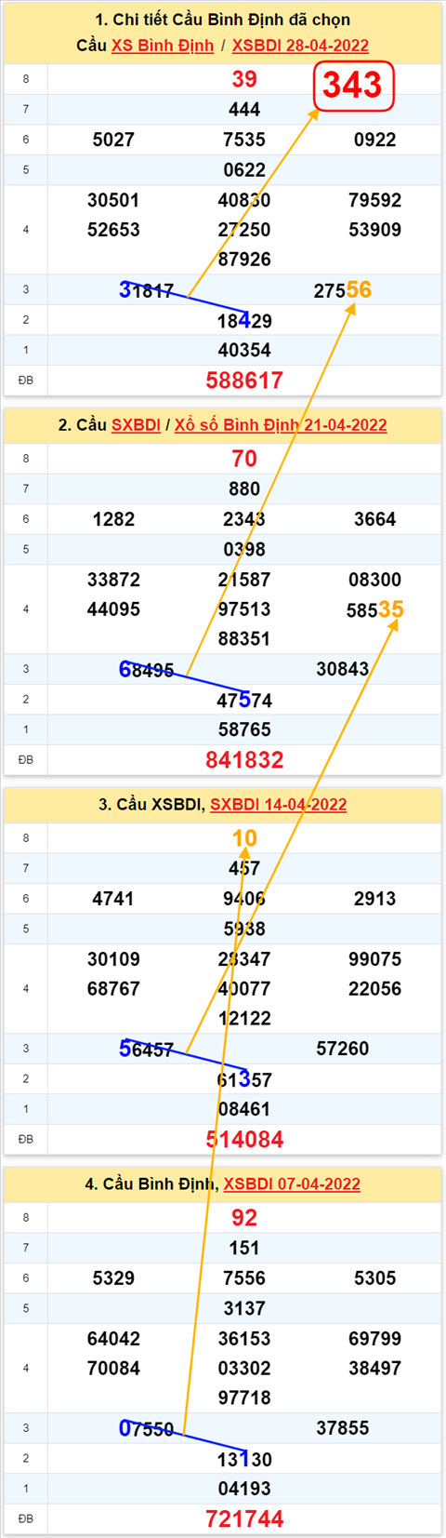Click the SXBDI link in section 2

tap(136, 425)
